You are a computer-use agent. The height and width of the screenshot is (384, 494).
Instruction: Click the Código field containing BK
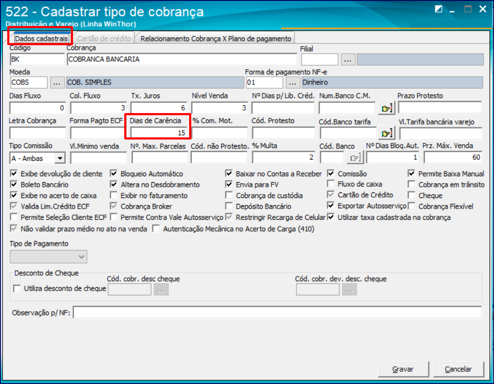pos(37,59)
